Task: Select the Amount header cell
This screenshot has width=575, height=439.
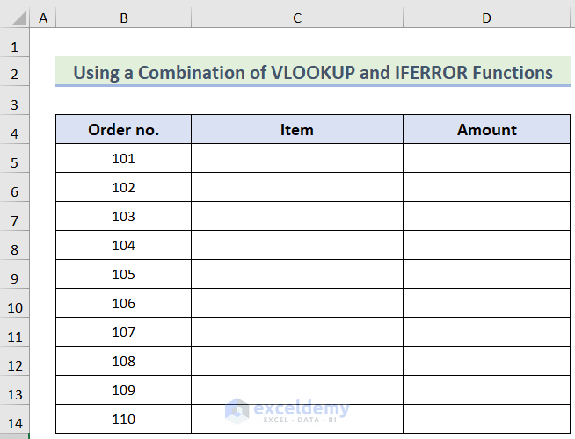Action: coord(486,130)
